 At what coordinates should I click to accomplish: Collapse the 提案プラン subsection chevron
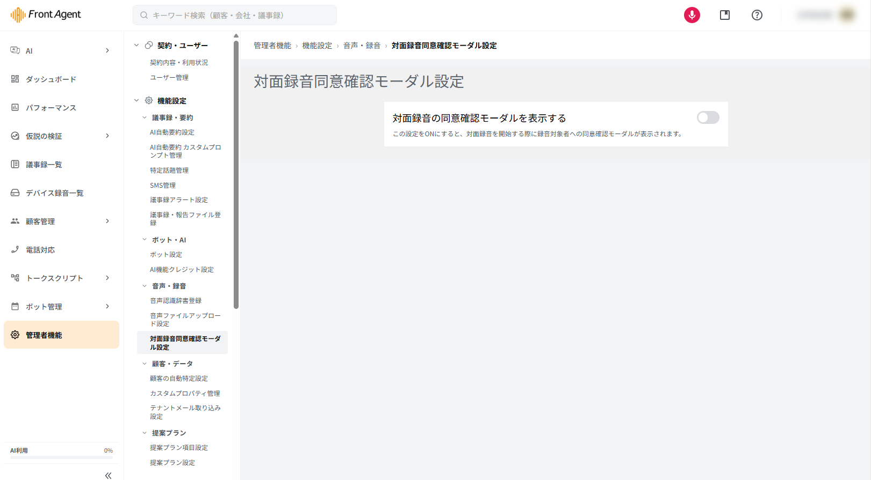pos(145,433)
